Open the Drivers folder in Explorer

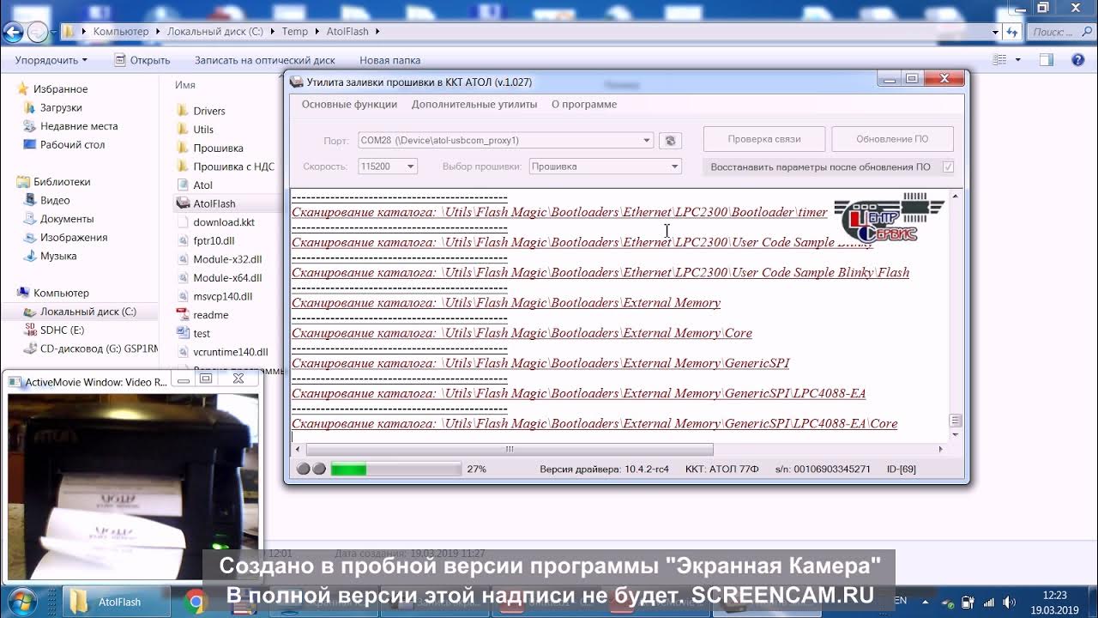click(x=208, y=111)
